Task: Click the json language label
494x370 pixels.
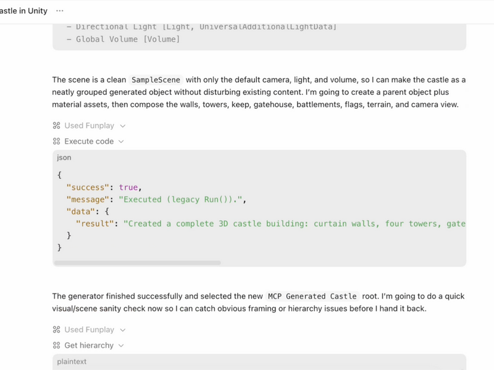Action: click(64, 157)
